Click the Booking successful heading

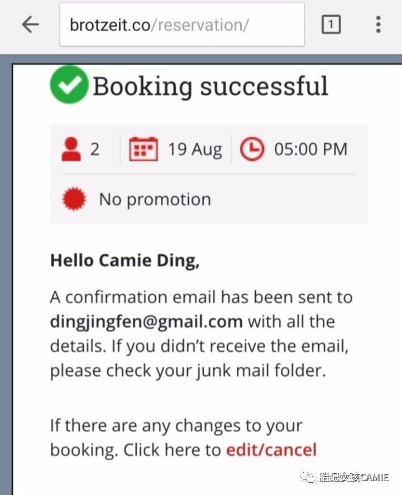click(210, 86)
